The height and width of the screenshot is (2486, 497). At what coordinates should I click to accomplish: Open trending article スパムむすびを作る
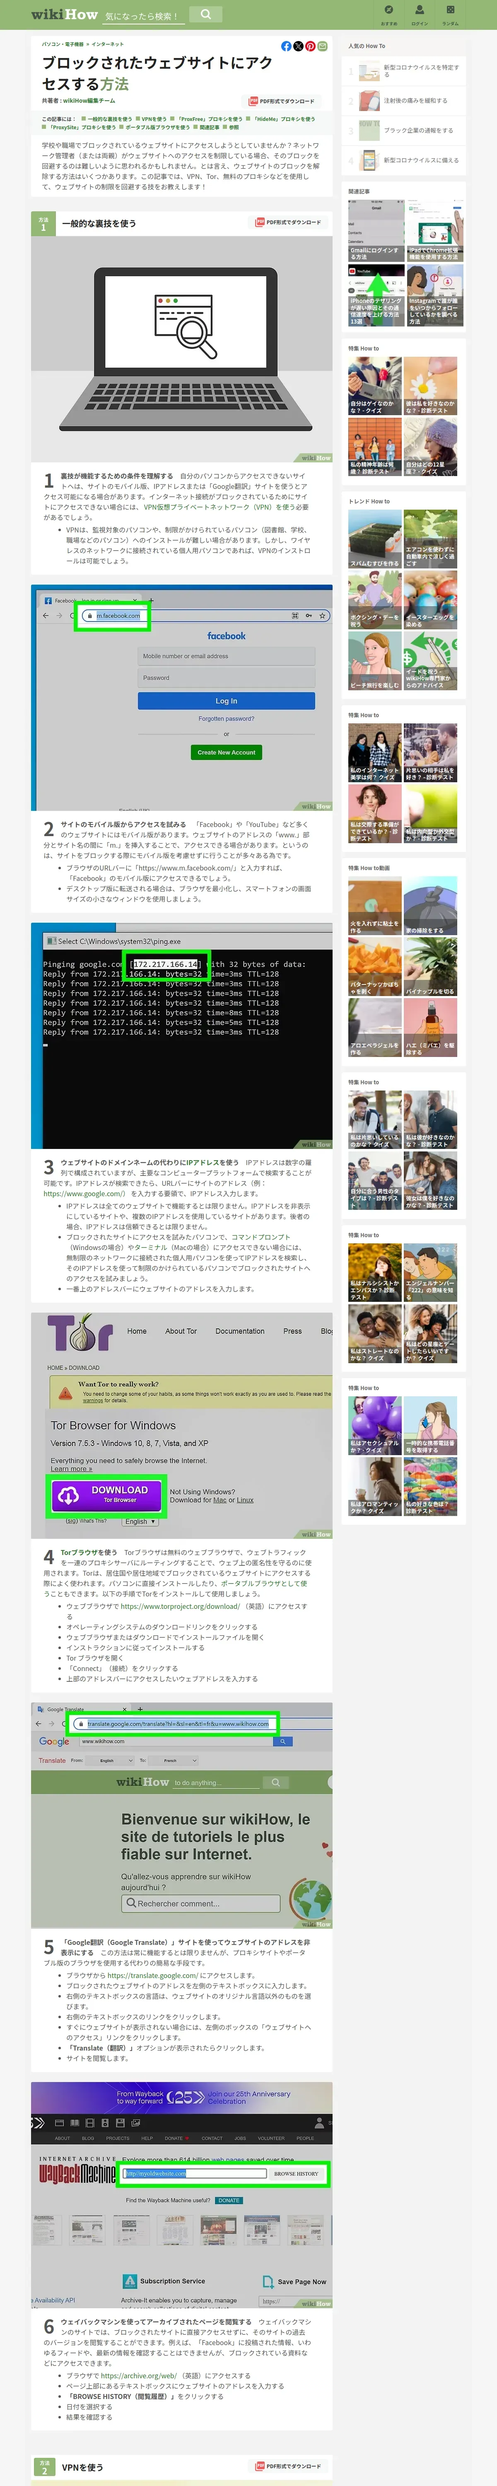(374, 539)
